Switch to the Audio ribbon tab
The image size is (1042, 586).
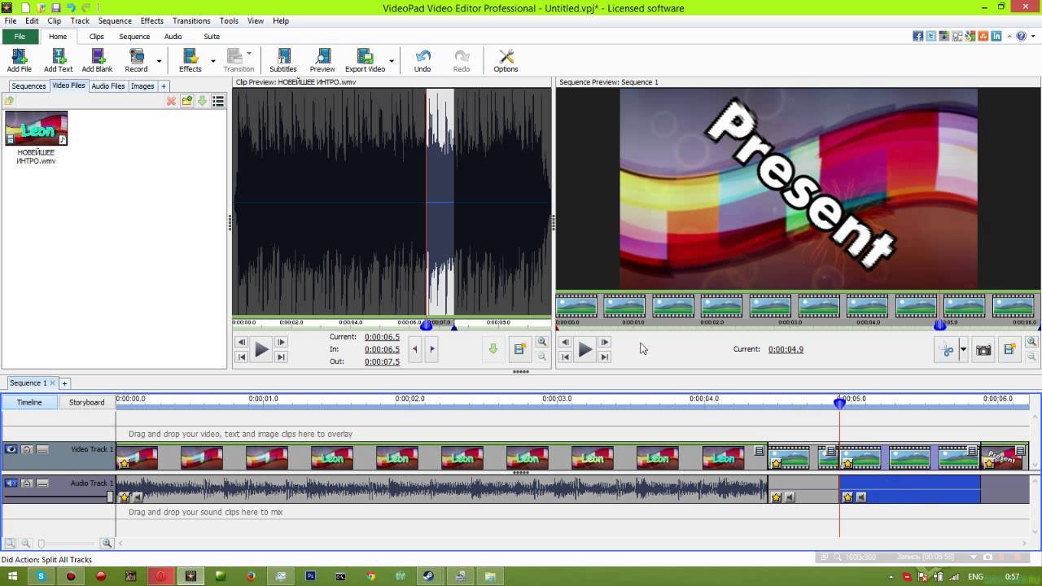tap(173, 37)
